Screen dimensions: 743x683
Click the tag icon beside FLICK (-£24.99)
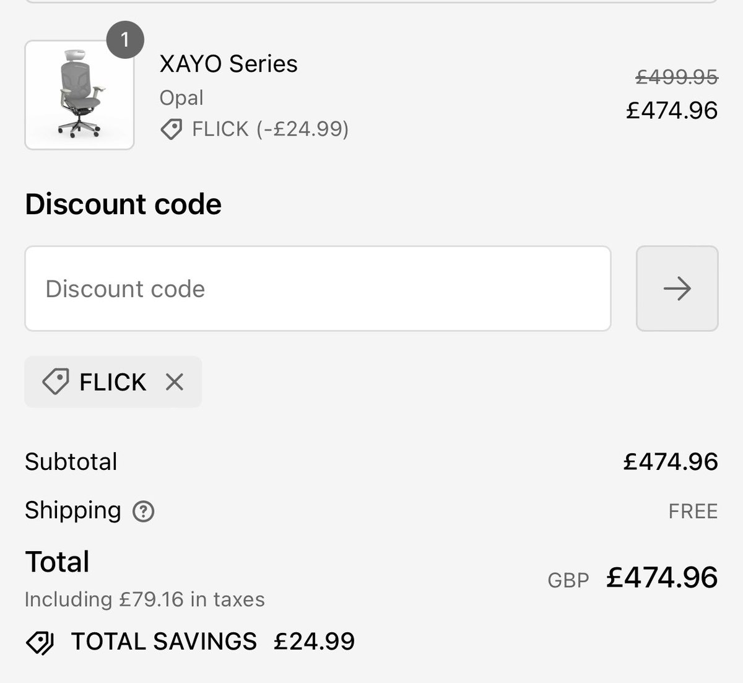click(171, 129)
